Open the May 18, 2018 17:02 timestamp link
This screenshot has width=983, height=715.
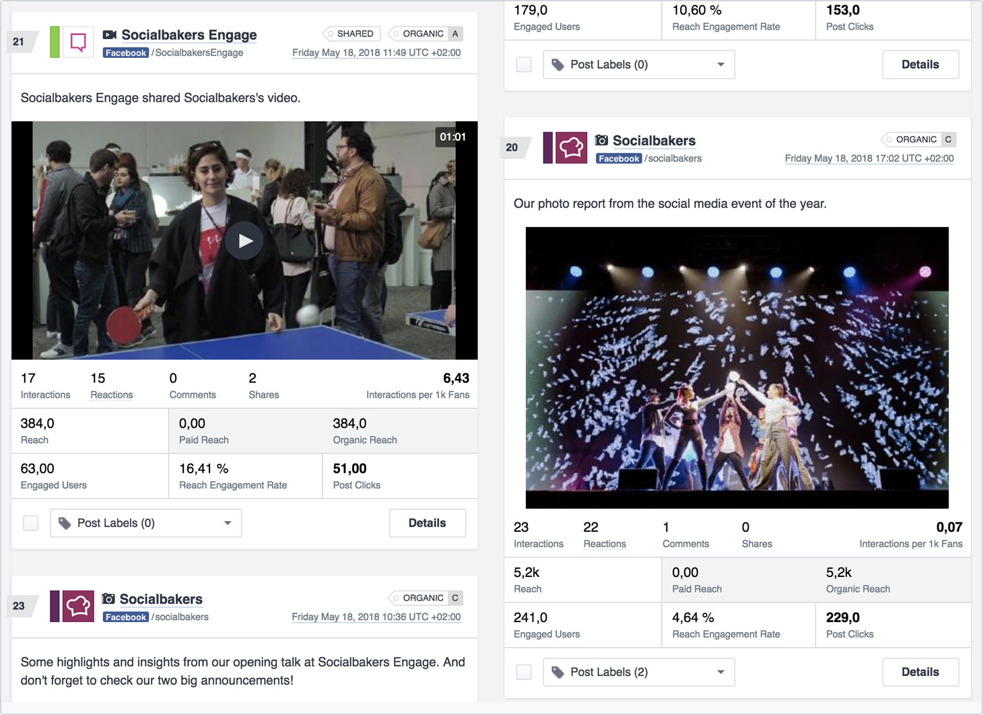(x=869, y=158)
